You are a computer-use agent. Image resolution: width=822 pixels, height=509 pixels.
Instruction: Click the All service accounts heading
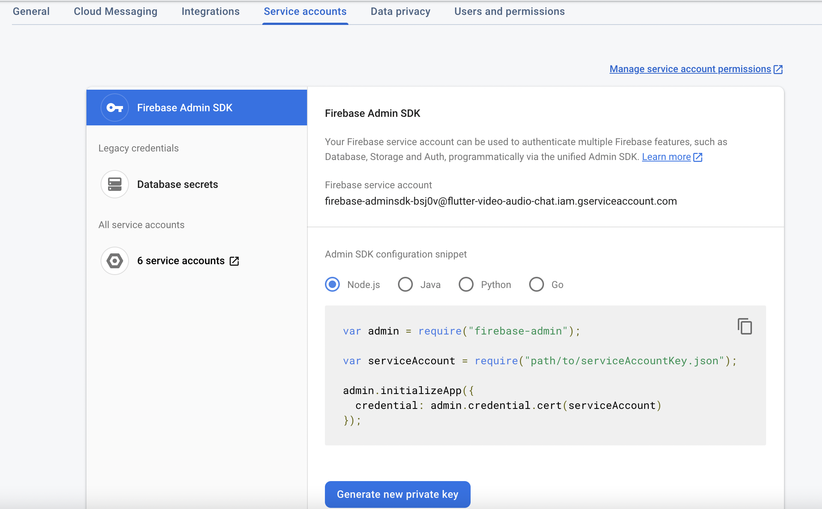coord(142,225)
